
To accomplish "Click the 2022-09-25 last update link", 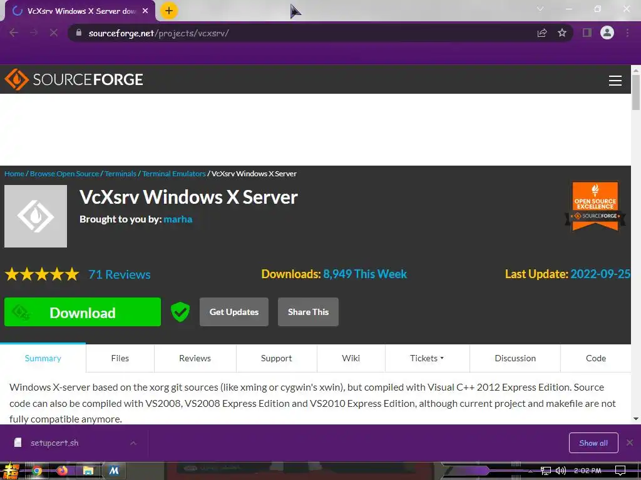I will (x=600, y=274).
